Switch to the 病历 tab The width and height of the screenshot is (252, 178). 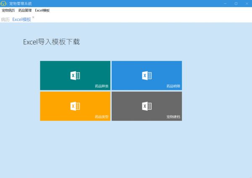click(x=5, y=20)
